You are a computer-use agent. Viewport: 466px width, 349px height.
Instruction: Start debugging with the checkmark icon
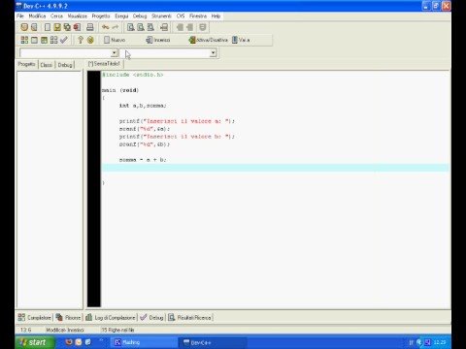(x=64, y=40)
